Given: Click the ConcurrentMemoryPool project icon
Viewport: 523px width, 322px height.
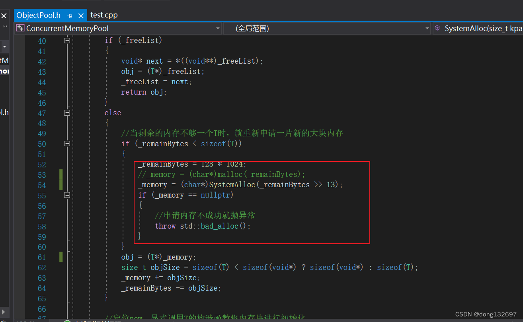Looking at the screenshot, I should tap(20, 28).
